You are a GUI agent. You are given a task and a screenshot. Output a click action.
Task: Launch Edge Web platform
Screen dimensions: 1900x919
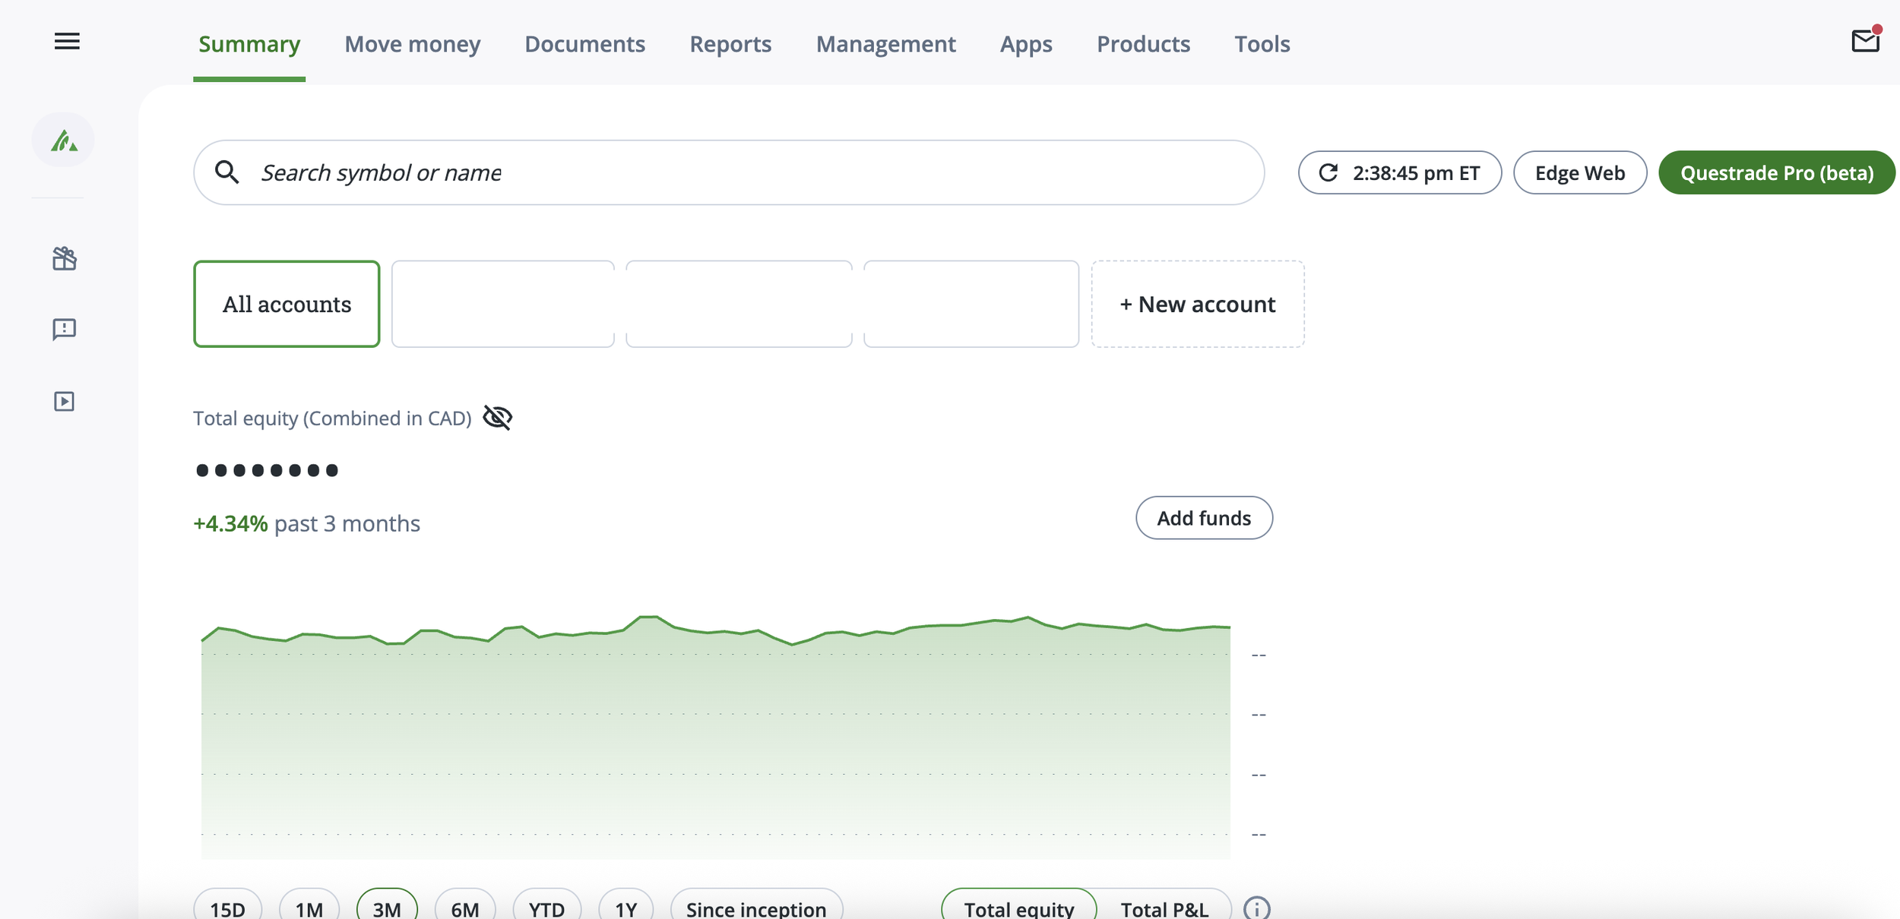[x=1580, y=172]
